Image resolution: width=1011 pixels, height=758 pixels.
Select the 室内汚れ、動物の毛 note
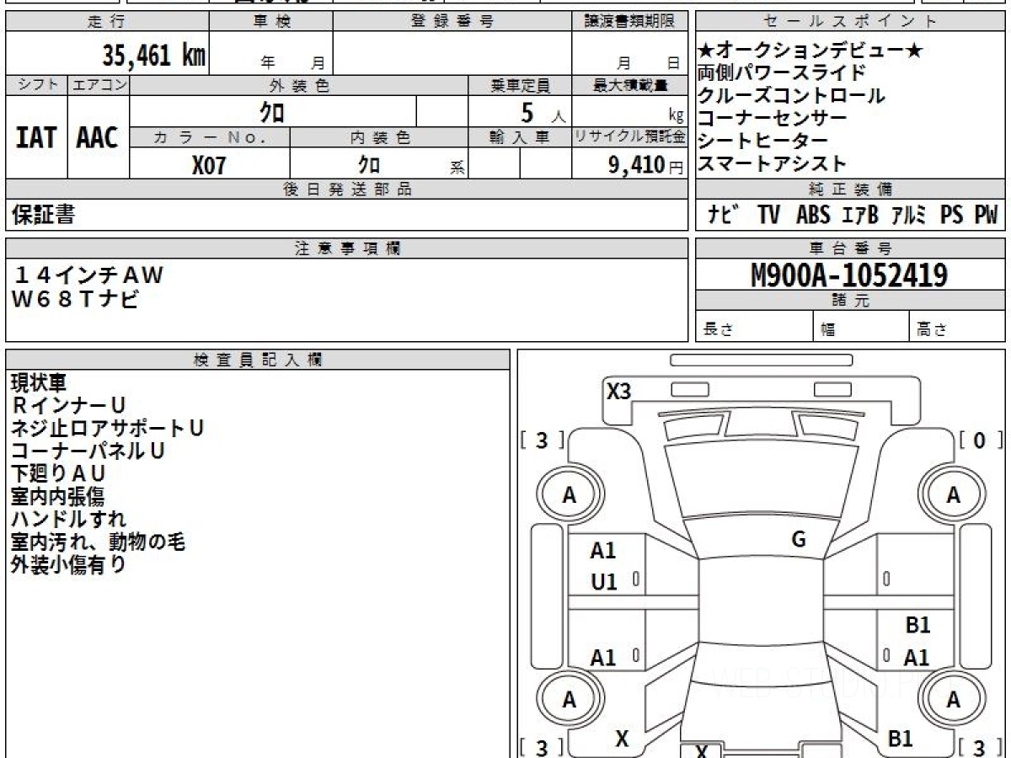click(x=98, y=542)
